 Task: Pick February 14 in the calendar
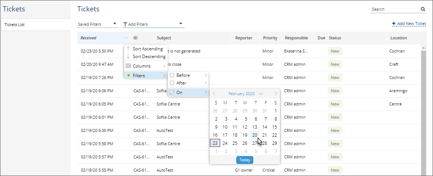(x=265, y=127)
